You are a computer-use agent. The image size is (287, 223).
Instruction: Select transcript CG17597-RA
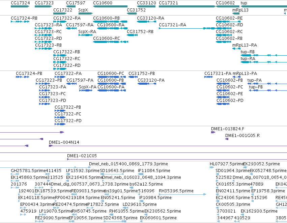click(71, 28)
